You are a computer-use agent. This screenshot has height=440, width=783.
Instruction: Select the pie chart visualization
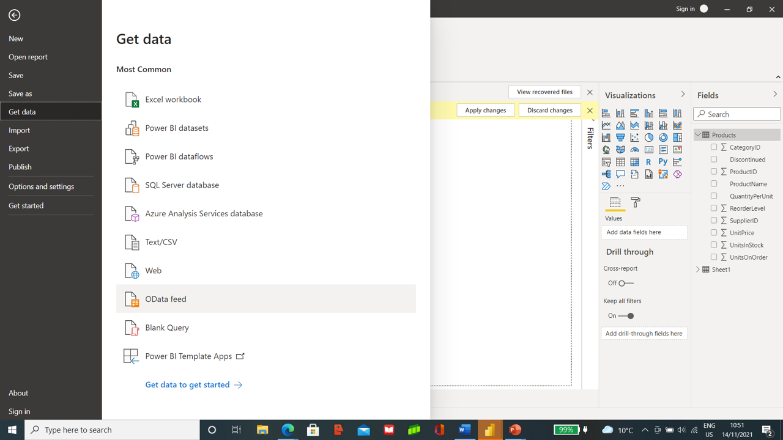(x=649, y=137)
